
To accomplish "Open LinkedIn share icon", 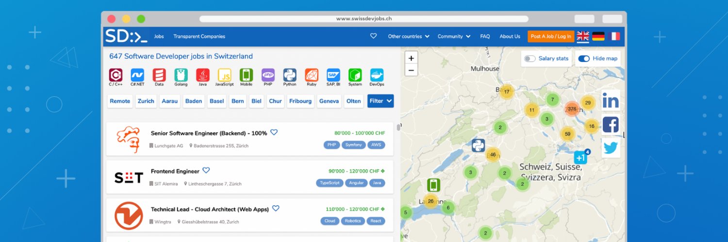I will (611, 101).
